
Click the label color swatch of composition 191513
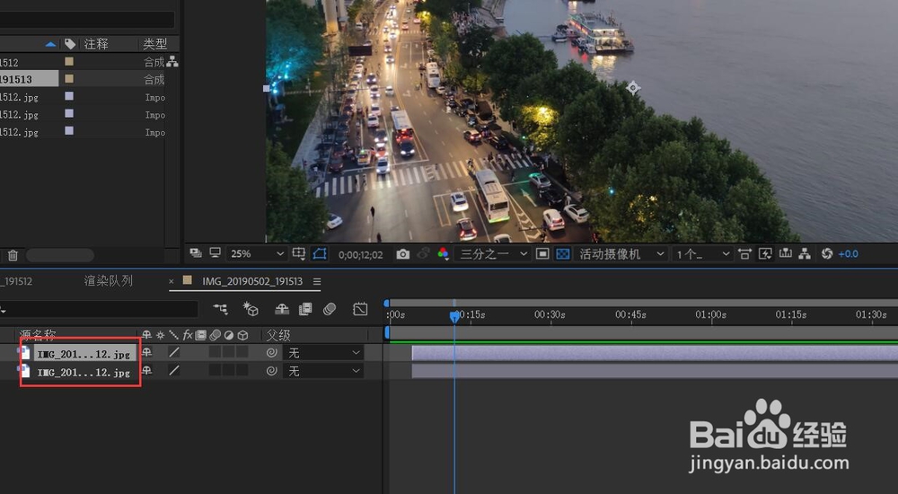tap(69, 79)
